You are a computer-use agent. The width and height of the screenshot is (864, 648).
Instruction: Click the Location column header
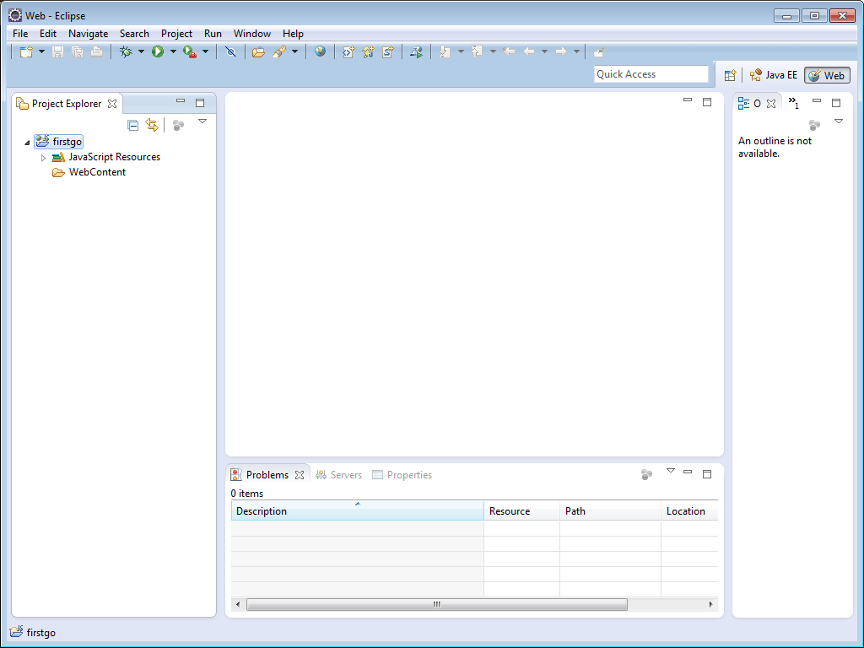tap(690, 510)
